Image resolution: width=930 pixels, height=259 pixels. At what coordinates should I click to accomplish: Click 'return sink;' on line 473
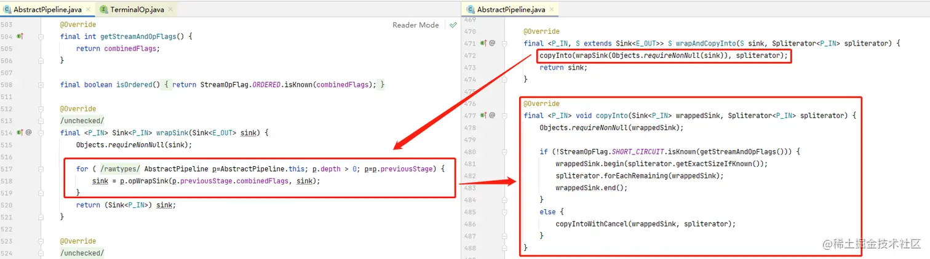pyautogui.click(x=563, y=68)
